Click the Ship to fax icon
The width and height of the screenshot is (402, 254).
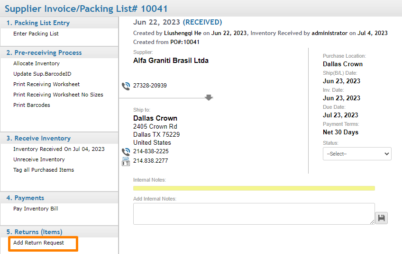(x=126, y=161)
